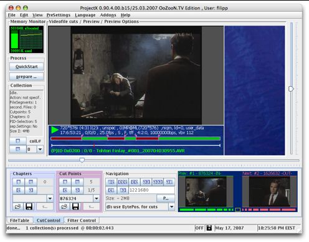Click the white position bar under the cut timeline

(135, 145)
